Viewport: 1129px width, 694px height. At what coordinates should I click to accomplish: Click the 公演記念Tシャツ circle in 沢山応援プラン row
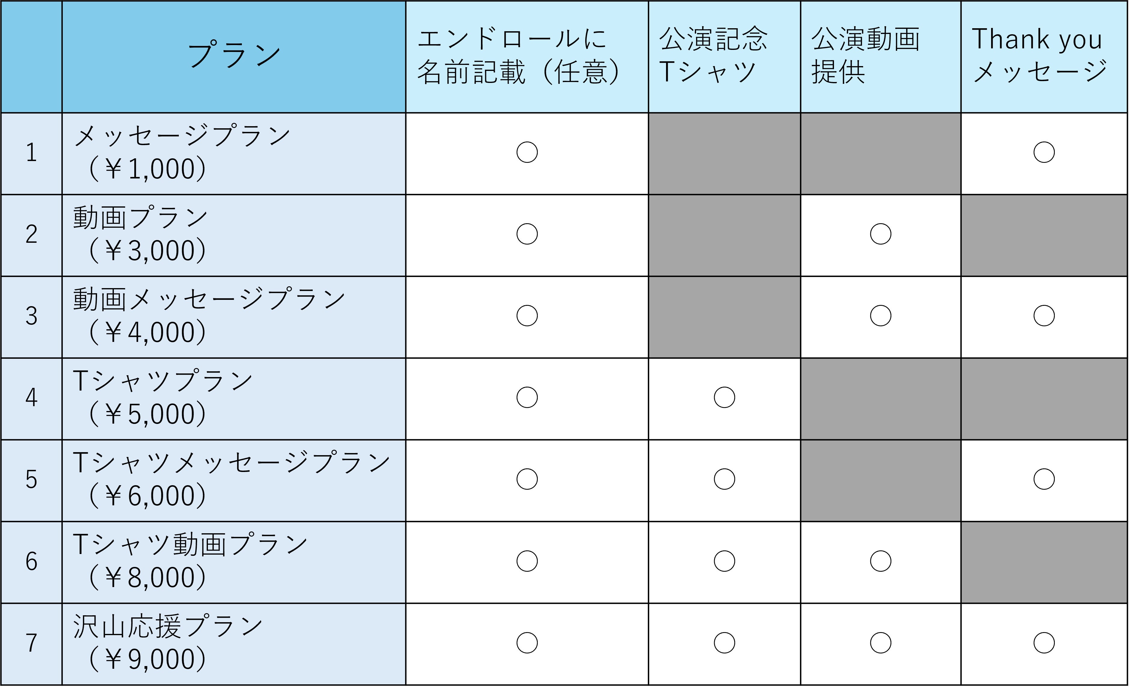click(x=724, y=643)
